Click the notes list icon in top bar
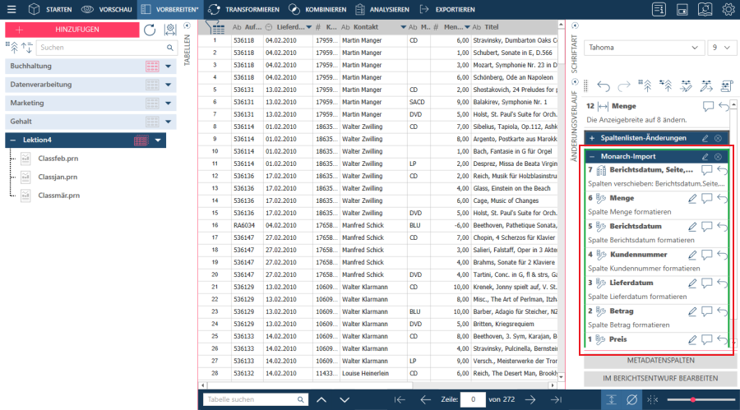This screenshot has height=410, width=740. point(659,9)
